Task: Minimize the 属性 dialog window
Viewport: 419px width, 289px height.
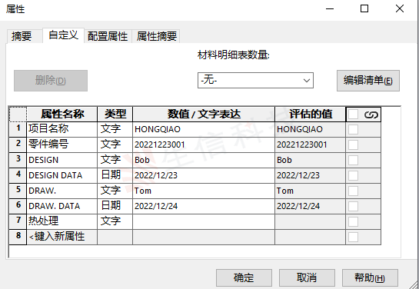Action: point(330,8)
